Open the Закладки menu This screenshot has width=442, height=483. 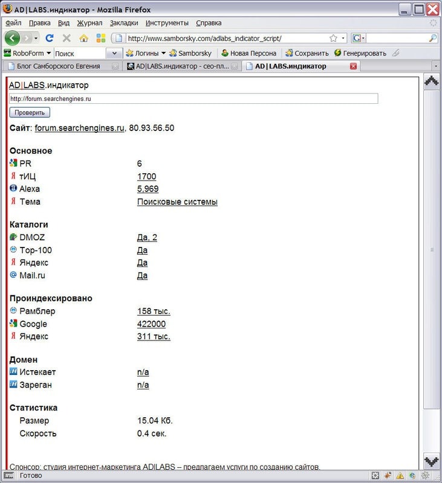(x=123, y=23)
